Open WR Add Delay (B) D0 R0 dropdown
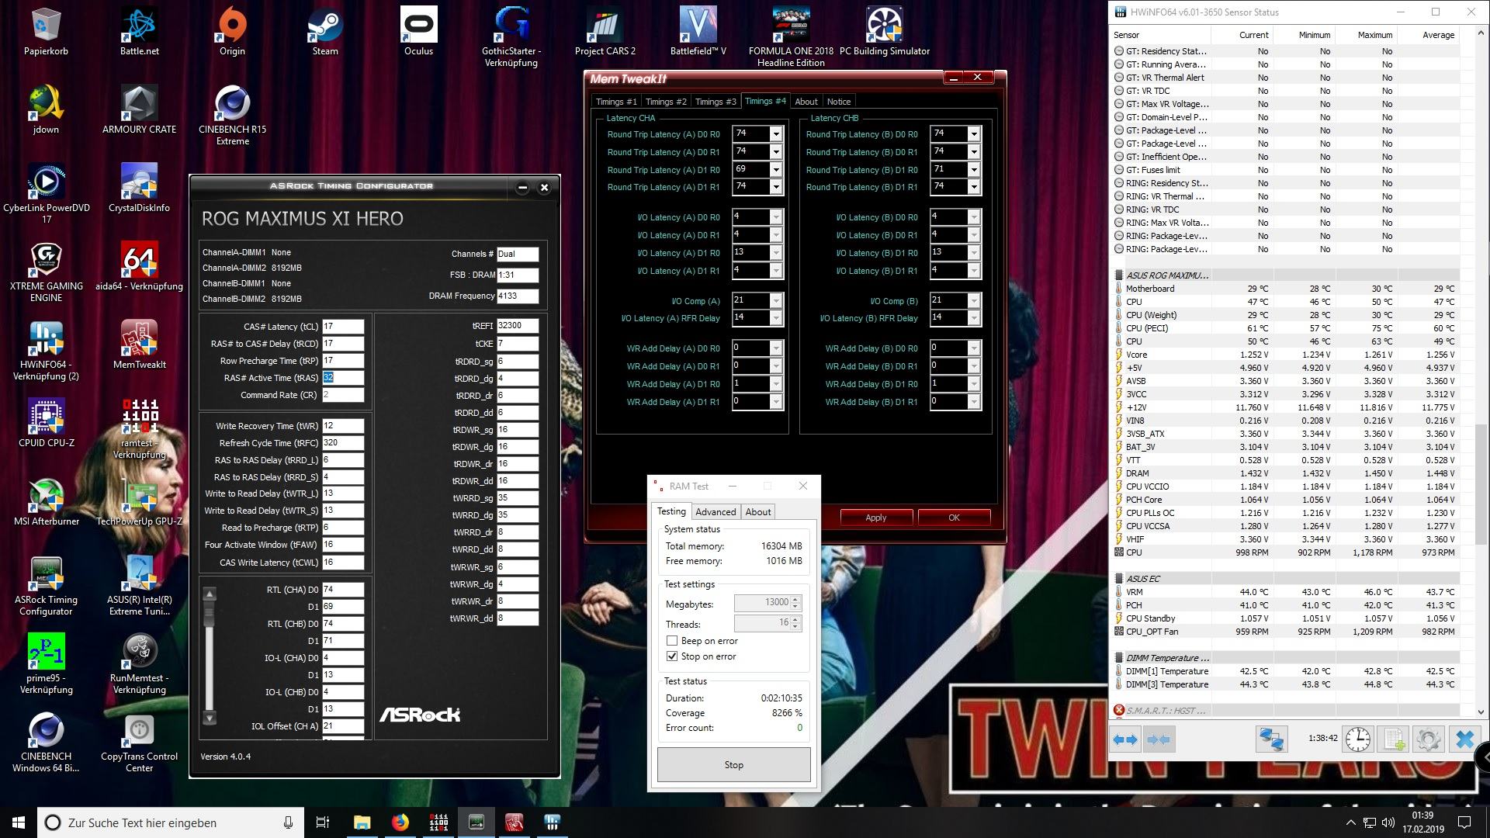The image size is (1490, 838). click(x=974, y=348)
